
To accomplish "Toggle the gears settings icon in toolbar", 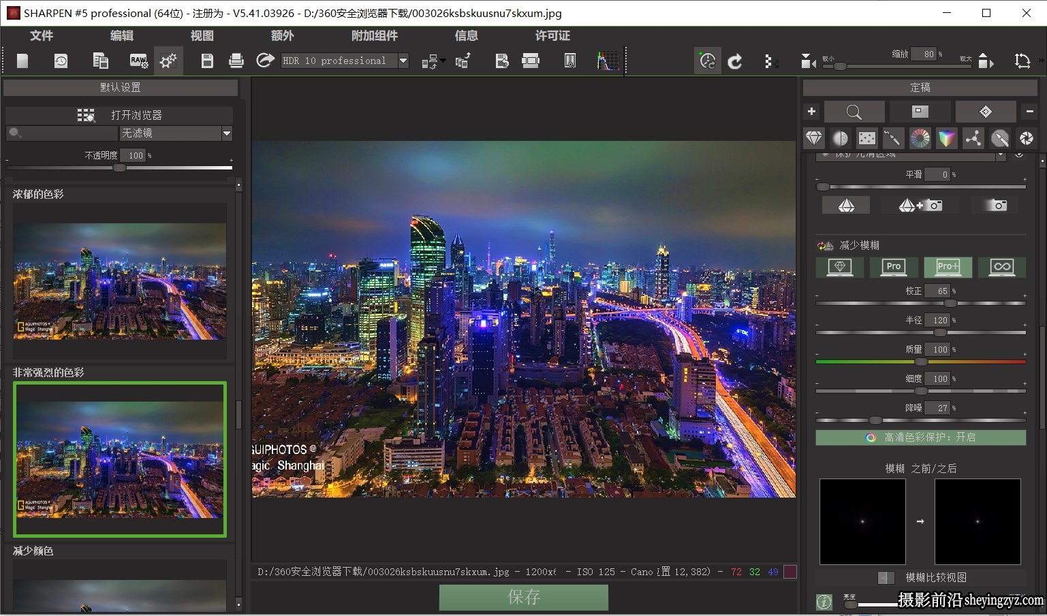I will pos(168,61).
